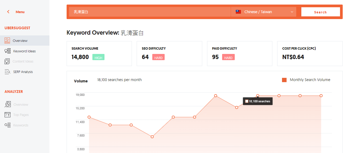Click the Overview chart icon under Ubersuggest
The width and height of the screenshot is (347, 153).
[x=7, y=41]
